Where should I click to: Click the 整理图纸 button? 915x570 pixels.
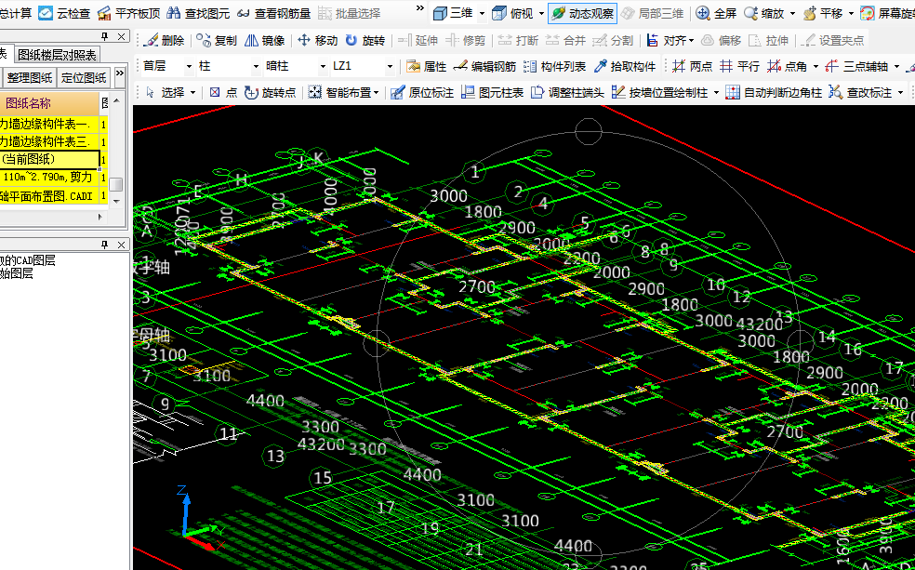(30, 77)
